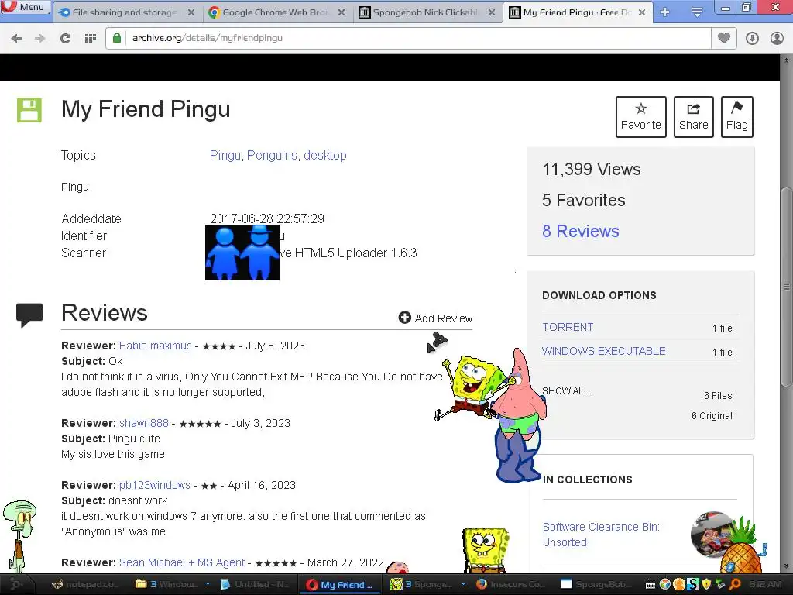Click the taskbar clock
Image resolution: width=793 pixels, height=595 pixels.
click(765, 584)
